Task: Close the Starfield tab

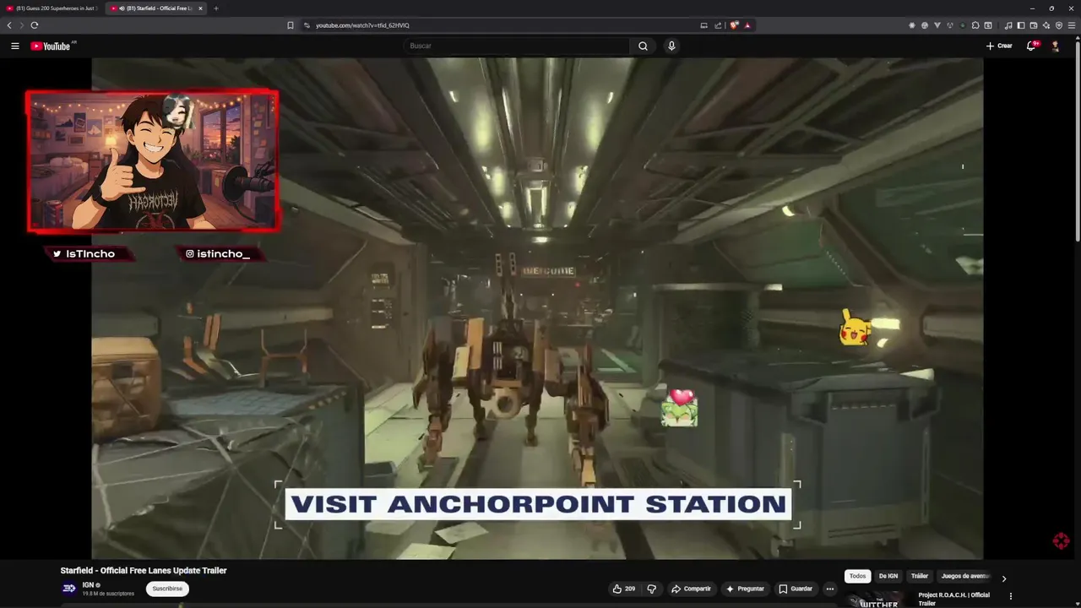Action: click(201, 8)
